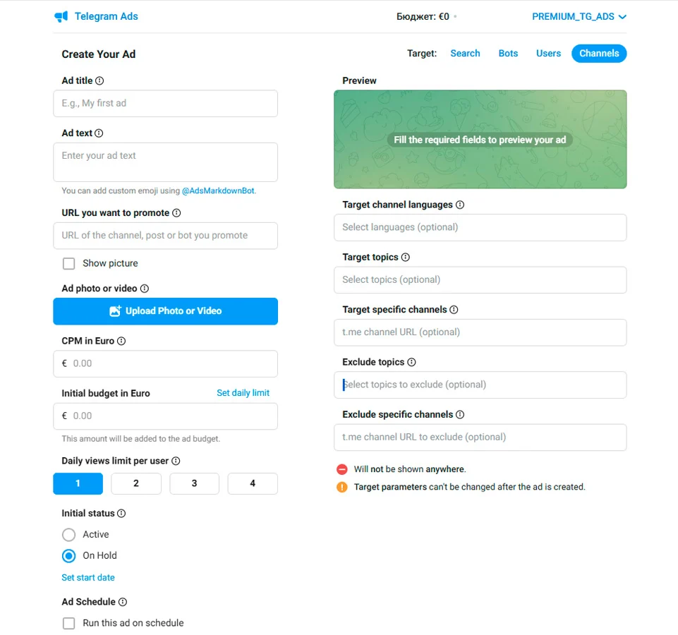Viewport: 678px width, 635px height.
Task: Expand the PREMIUM_TG_ADS account dropdown
Action: coord(579,16)
